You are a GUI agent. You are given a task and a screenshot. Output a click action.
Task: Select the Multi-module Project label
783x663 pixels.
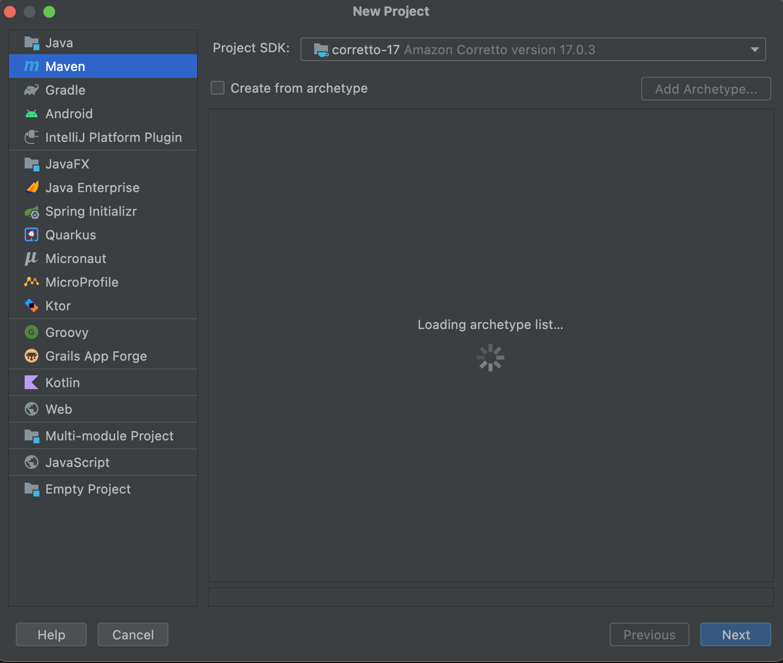(109, 436)
